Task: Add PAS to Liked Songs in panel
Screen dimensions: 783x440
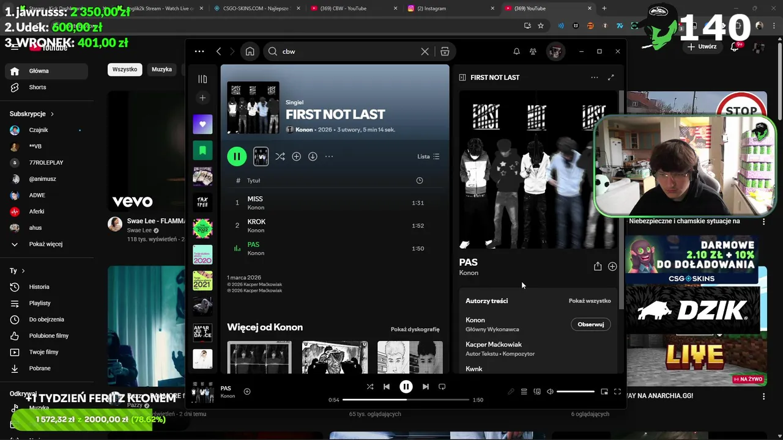Action: [x=612, y=266]
